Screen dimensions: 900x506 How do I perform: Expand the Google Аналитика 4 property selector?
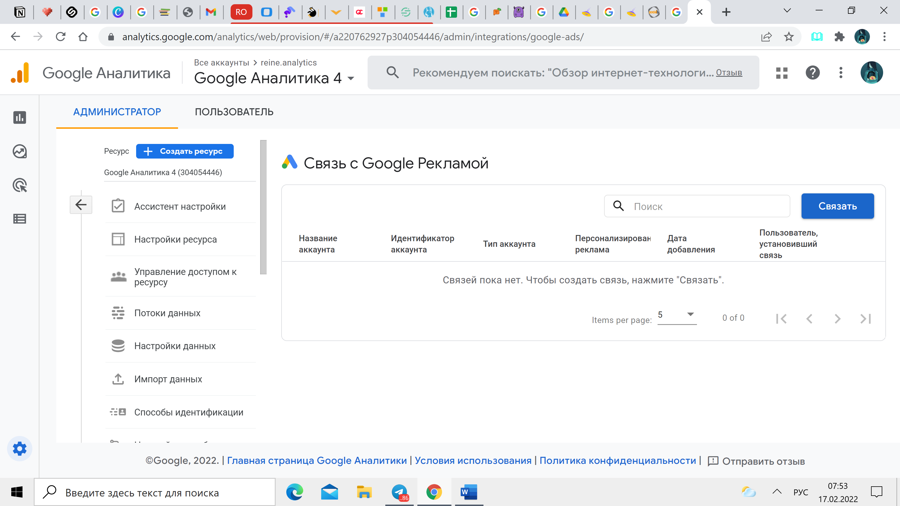274,78
